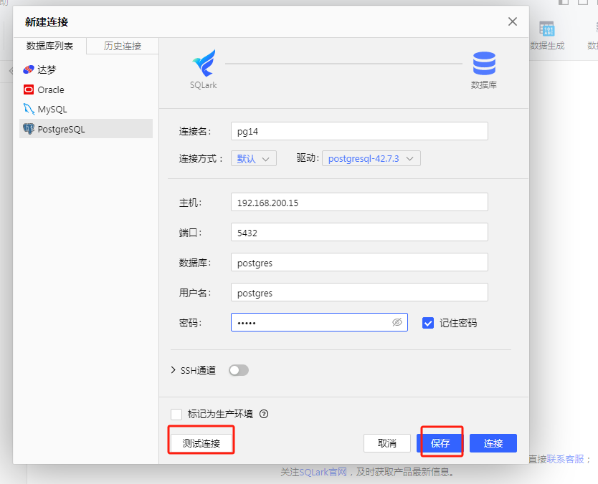Focus the 连接名 field containing pg14
The width and height of the screenshot is (598, 484).
pyautogui.click(x=359, y=131)
